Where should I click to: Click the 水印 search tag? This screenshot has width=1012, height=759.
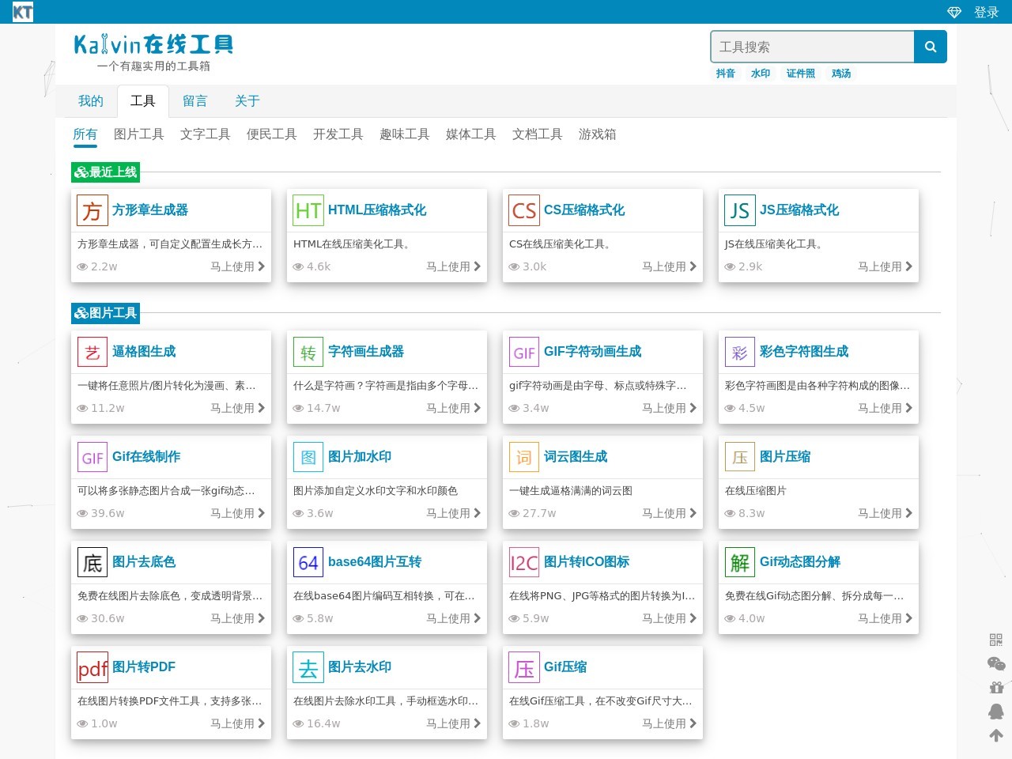pos(761,74)
